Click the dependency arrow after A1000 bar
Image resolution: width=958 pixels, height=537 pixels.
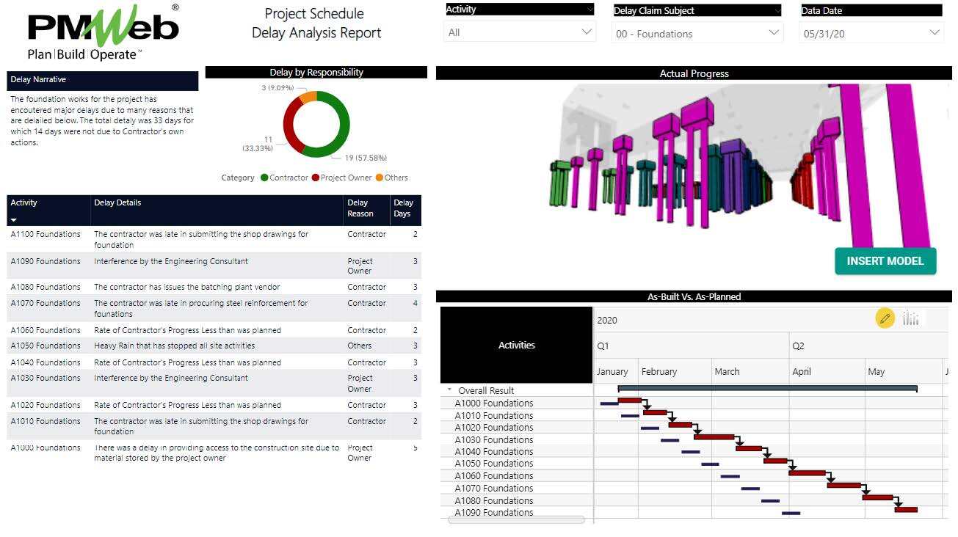pyautogui.click(x=647, y=404)
